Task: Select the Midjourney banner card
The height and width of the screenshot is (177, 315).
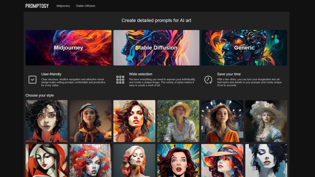Action: pos(68,48)
